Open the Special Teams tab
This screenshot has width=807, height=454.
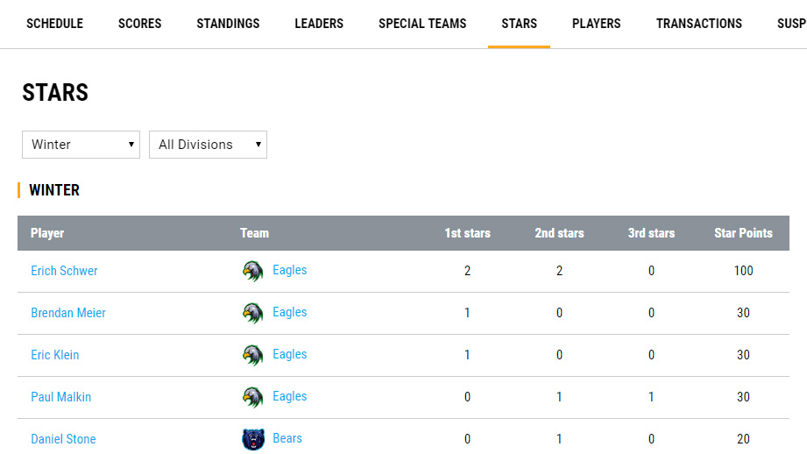click(422, 24)
